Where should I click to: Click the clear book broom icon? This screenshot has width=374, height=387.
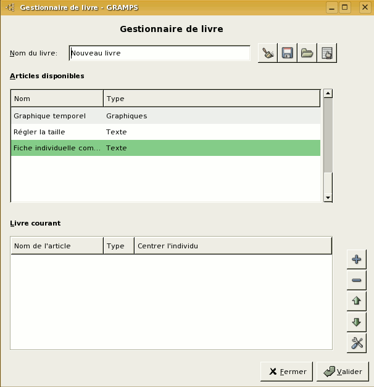[268, 54]
